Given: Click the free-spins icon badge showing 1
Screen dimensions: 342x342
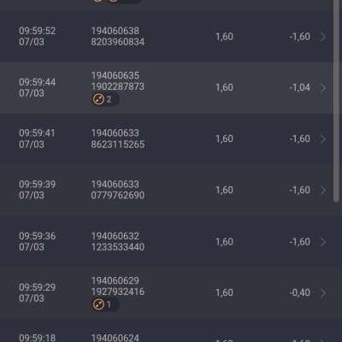Looking at the screenshot, I should [105, 304].
